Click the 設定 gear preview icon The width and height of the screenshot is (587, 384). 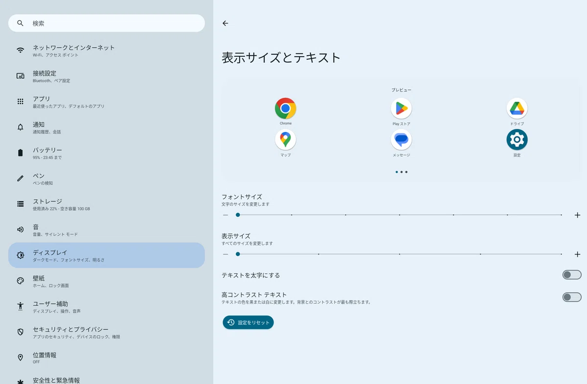coord(517,140)
